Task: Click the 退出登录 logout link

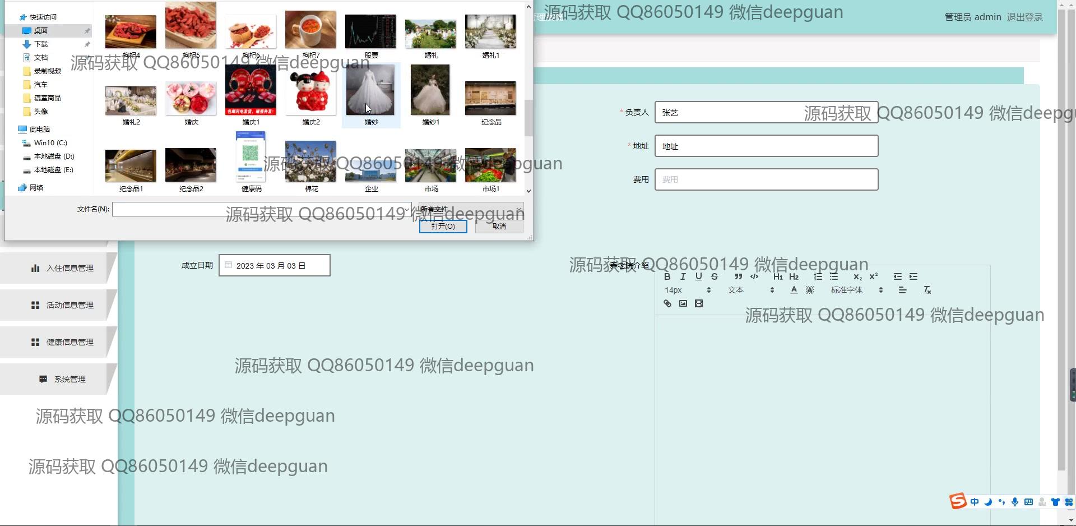Action: point(1024,17)
